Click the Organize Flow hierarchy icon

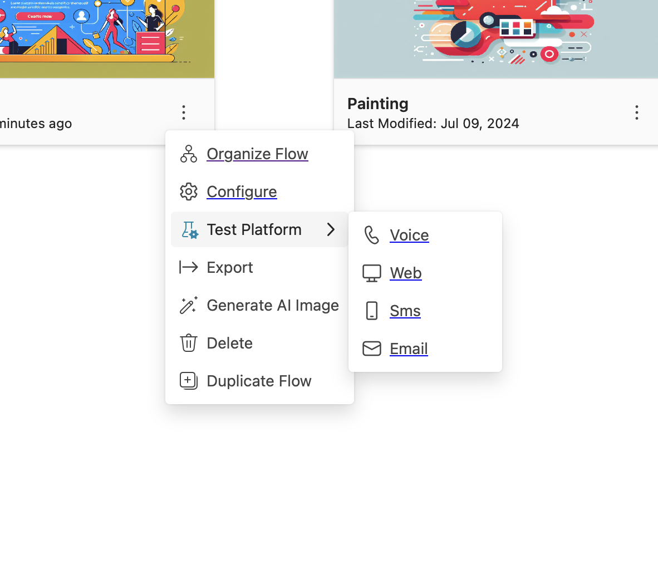[x=188, y=154]
